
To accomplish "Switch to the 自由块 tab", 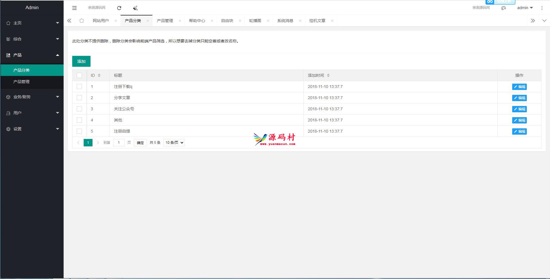I will coord(227,21).
